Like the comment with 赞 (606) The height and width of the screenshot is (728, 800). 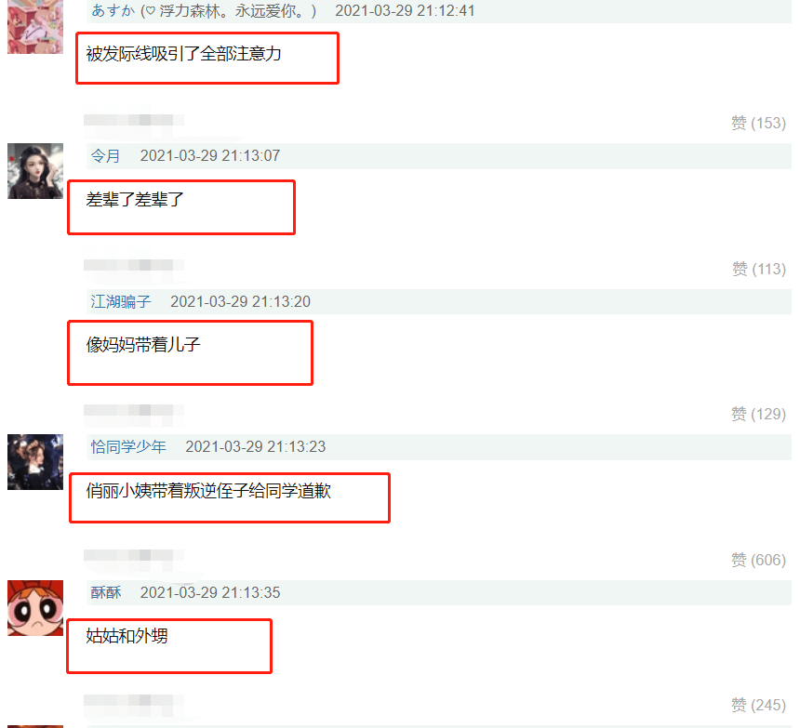(x=758, y=560)
